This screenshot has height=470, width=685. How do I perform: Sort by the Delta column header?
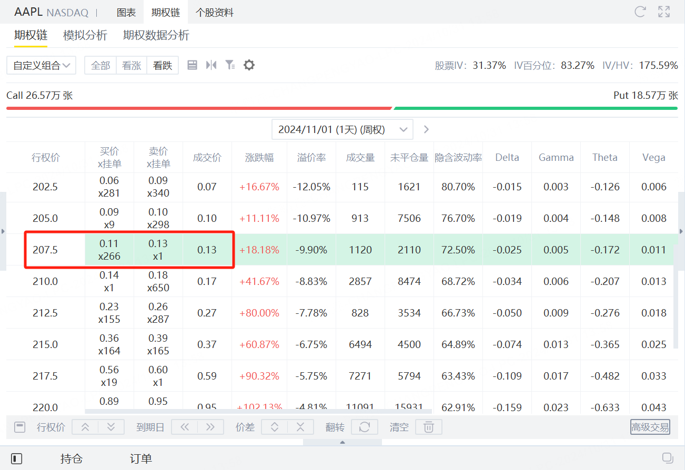tap(507, 157)
